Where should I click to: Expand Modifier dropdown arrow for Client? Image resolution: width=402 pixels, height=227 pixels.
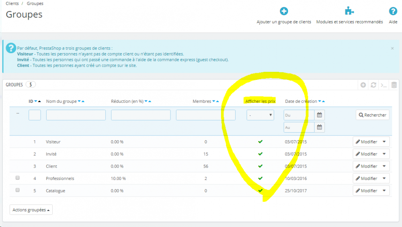click(x=384, y=166)
